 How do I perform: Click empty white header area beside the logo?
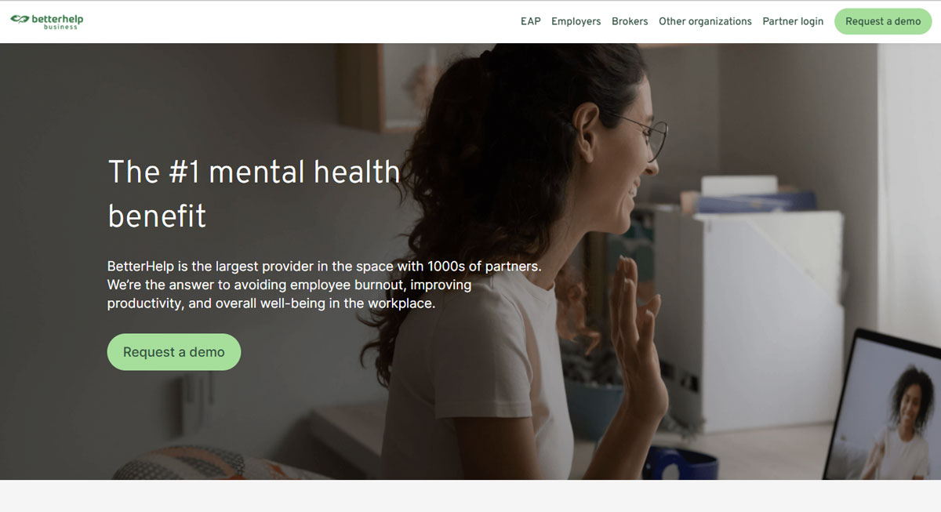[x=298, y=21]
